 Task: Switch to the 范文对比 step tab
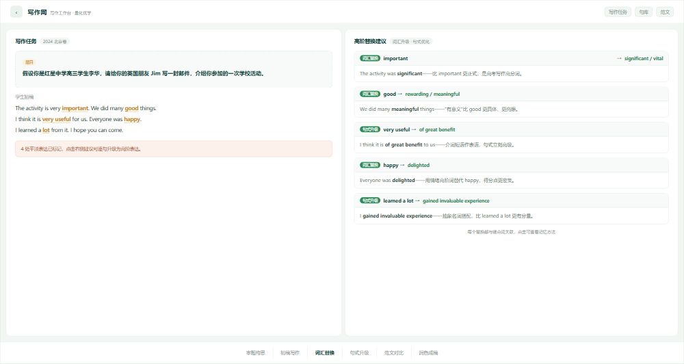tap(393, 352)
